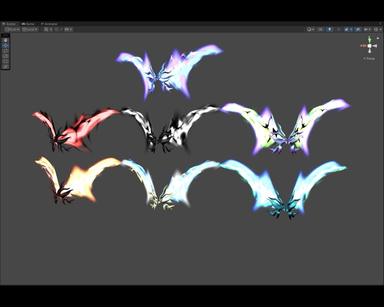Select the Transform tool
The width and height of the screenshot is (384, 307).
click(5, 67)
